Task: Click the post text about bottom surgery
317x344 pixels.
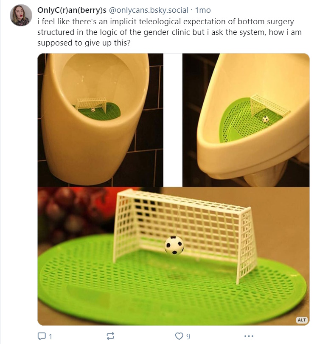Action: tap(169, 32)
